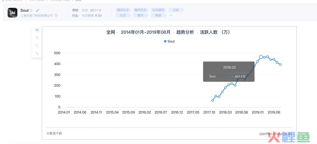
Task: Click the pencil edit icon beside Soul
Action: [x=38, y=10]
